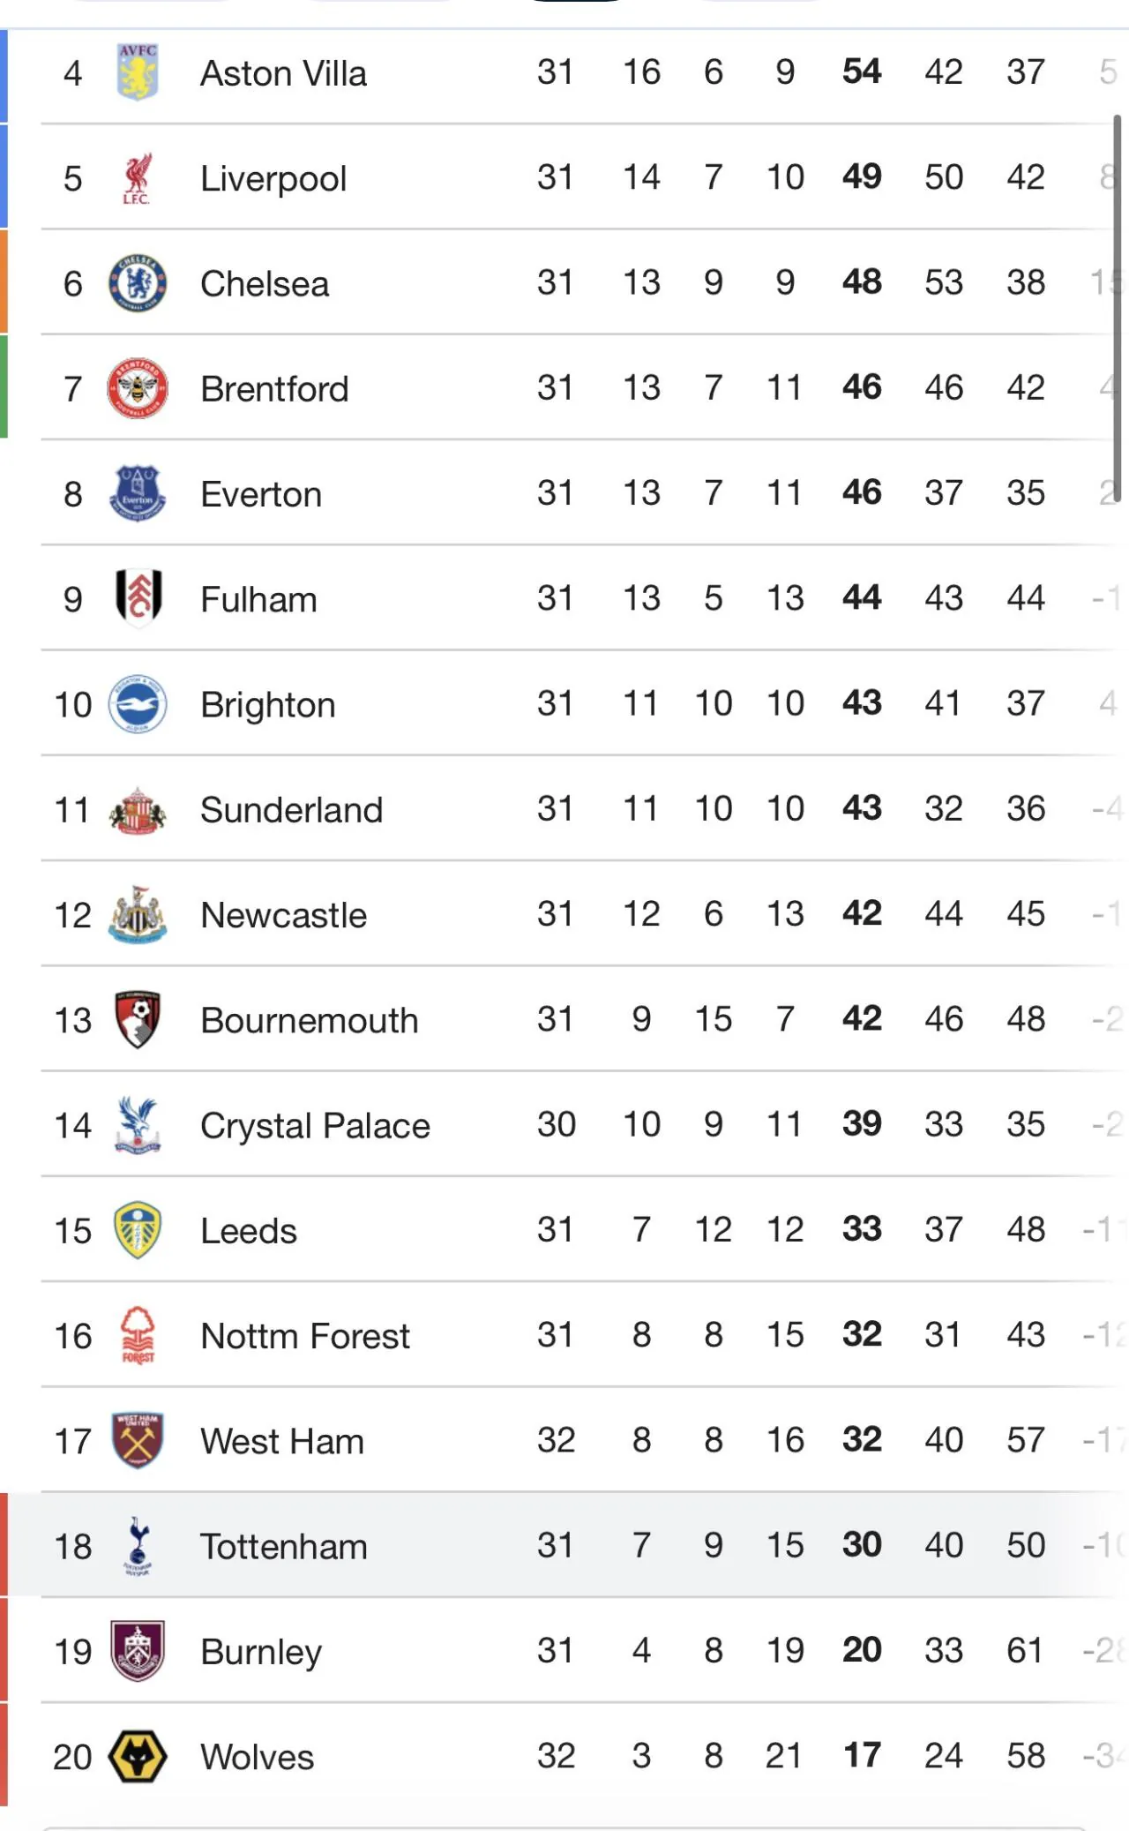1129x1831 pixels.
Task: Open the Leeds team name link
Action: click(x=249, y=1231)
